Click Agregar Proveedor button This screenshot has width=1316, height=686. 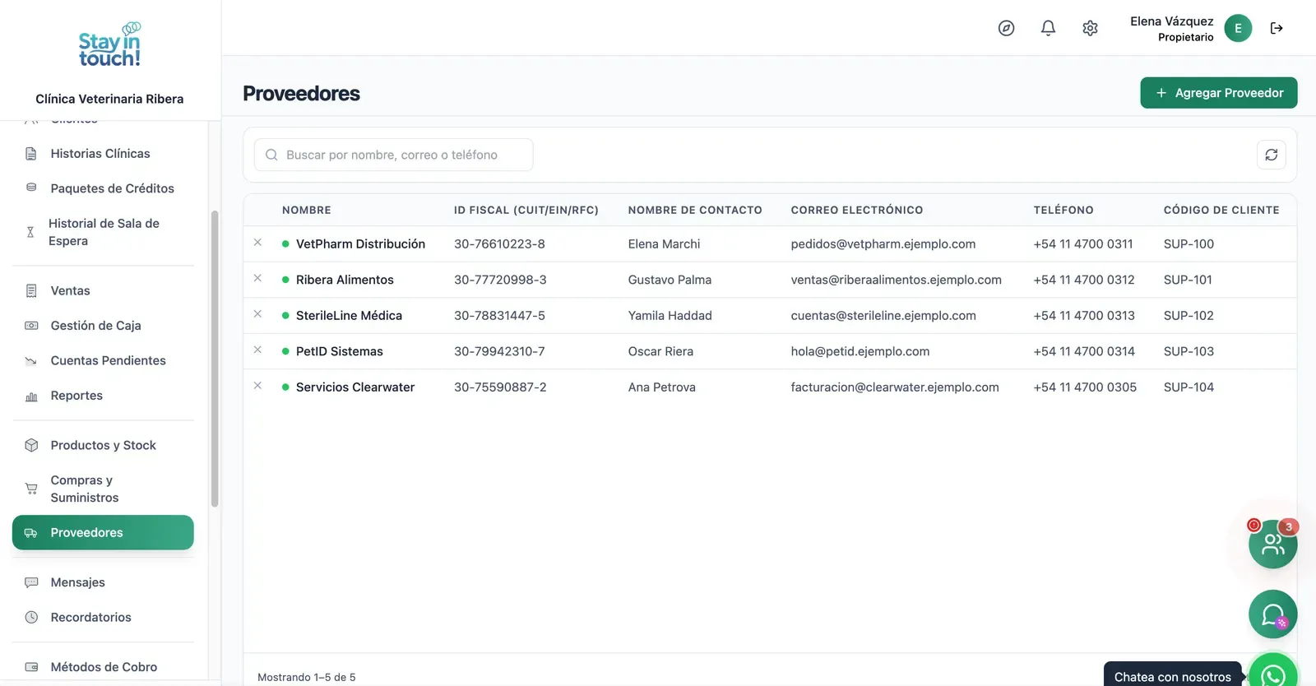tap(1218, 93)
